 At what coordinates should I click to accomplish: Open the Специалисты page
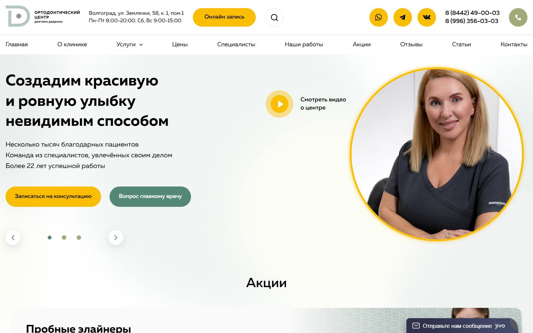[x=236, y=44]
